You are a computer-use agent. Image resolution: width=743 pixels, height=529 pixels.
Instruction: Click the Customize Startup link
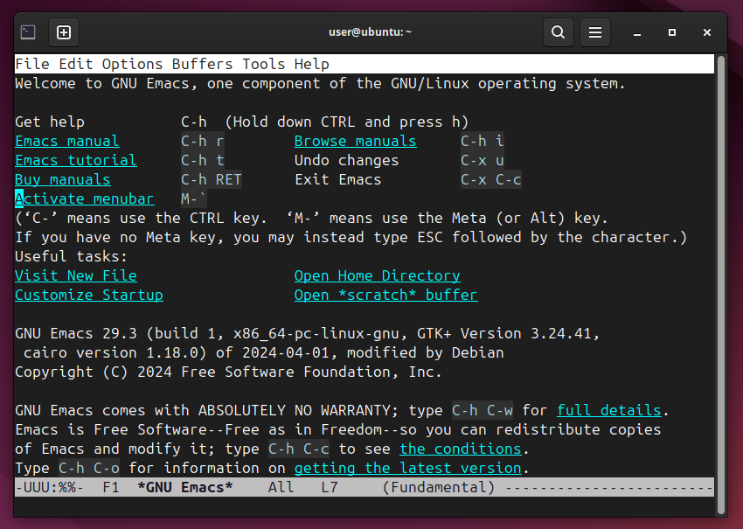89,295
